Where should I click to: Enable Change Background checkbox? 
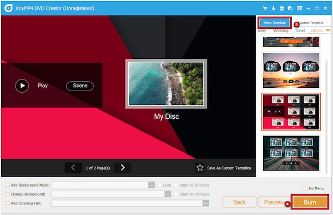pyautogui.click(x=7, y=194)
